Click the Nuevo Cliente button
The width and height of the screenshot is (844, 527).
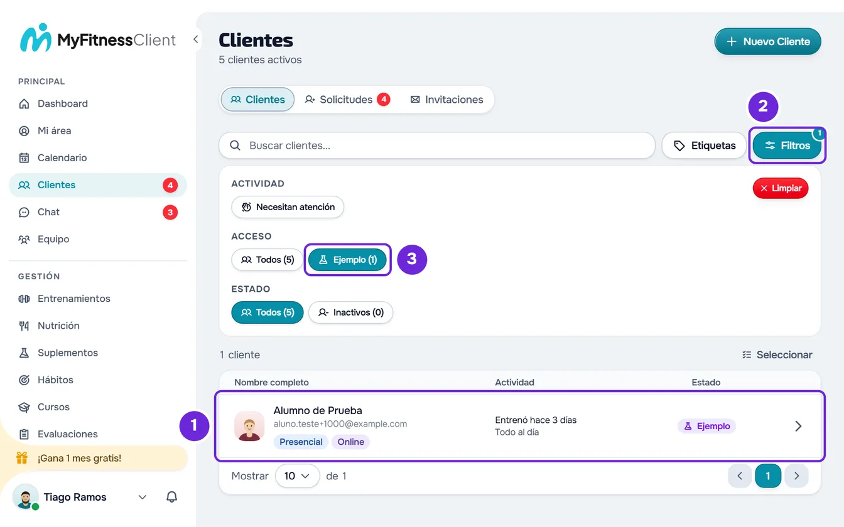coord(767,41)
